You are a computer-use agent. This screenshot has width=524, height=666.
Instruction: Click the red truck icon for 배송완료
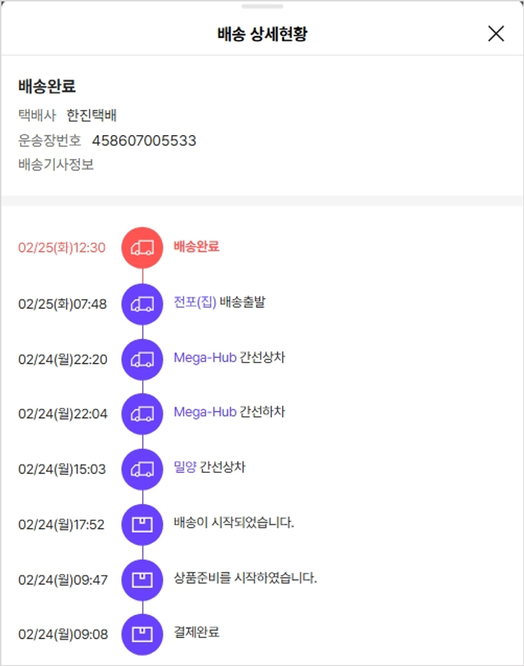point(143,248)
